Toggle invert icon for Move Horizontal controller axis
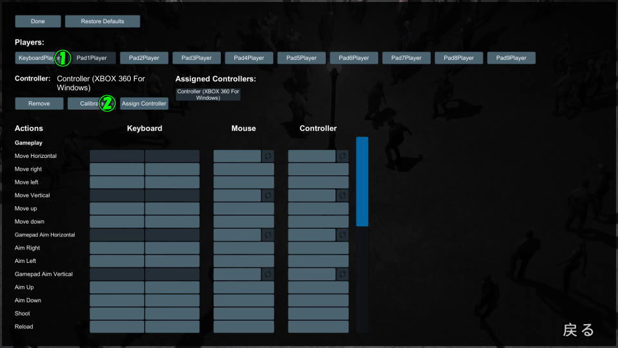Viewport: 618px width, 348px height. point(342,156)
